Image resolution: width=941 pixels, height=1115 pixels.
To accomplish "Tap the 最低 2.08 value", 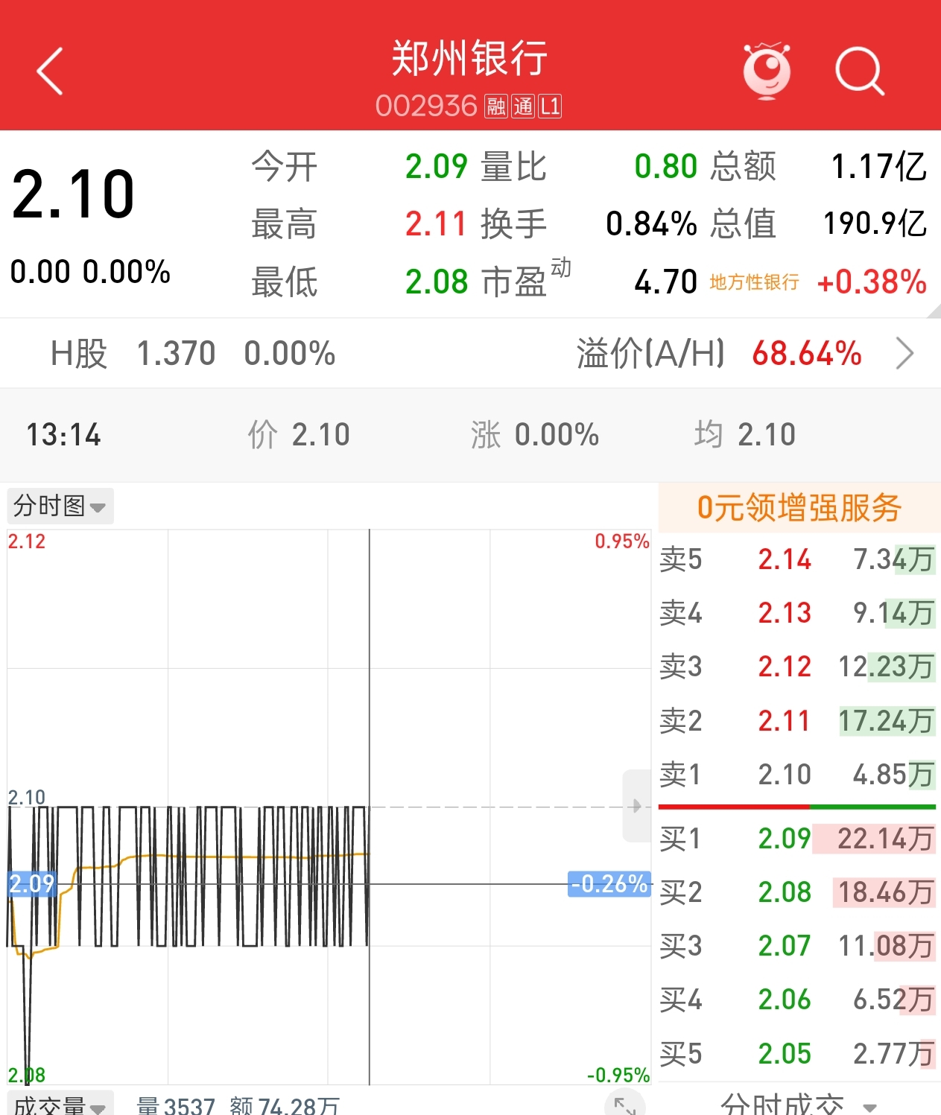I will point(436,282).
